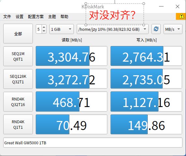Click the 149.86 write result bar
The height and width of the screenshot is (156, 186).
146,124
